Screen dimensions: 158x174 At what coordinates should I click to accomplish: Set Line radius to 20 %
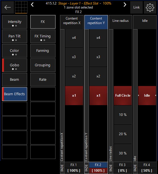pos(123,134)
